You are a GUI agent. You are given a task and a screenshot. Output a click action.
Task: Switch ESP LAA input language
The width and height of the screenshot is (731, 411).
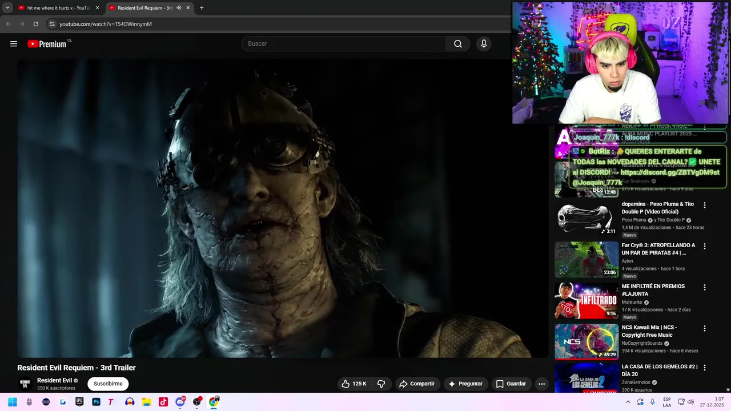[667, 402]
